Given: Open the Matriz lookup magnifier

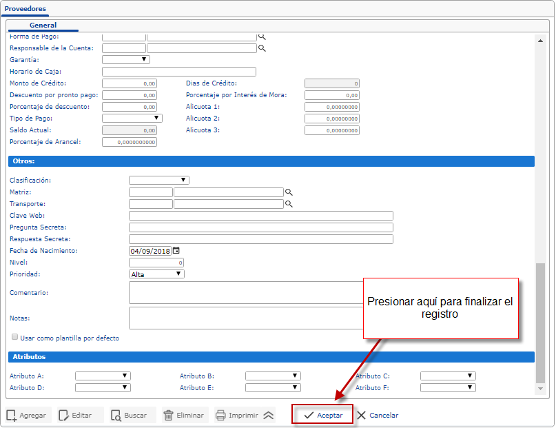Looking at the screenshot, I should pyautogui.click(x=289, y=193).
